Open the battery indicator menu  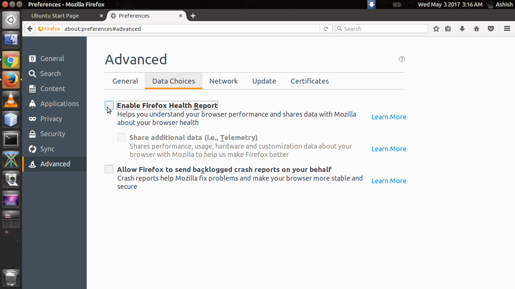click(397, 5)
